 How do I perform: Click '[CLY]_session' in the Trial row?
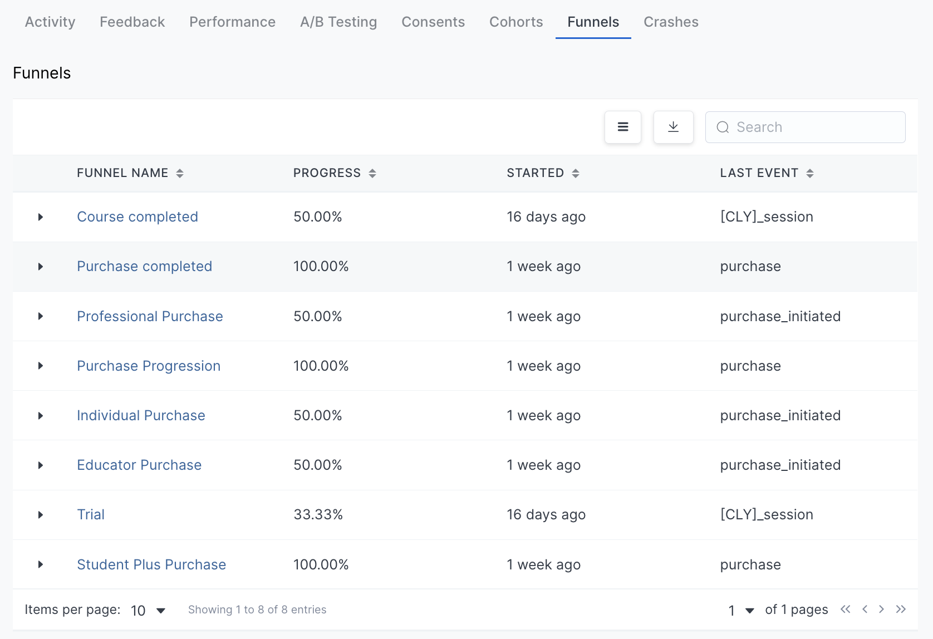click(x=767, y=514)
